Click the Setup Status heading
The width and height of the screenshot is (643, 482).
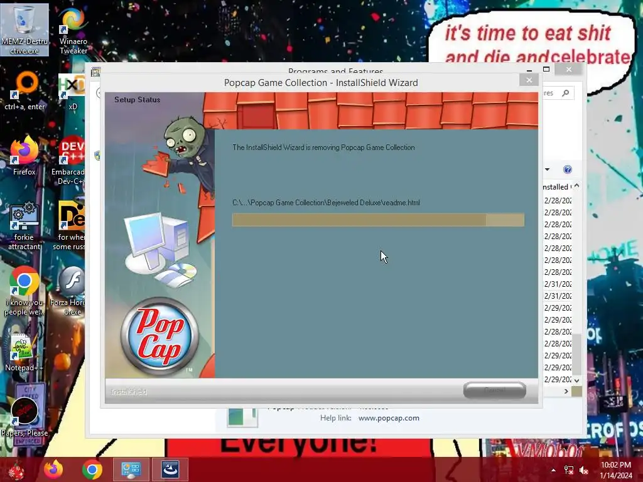pyautogui.click(x=138, y=100)
